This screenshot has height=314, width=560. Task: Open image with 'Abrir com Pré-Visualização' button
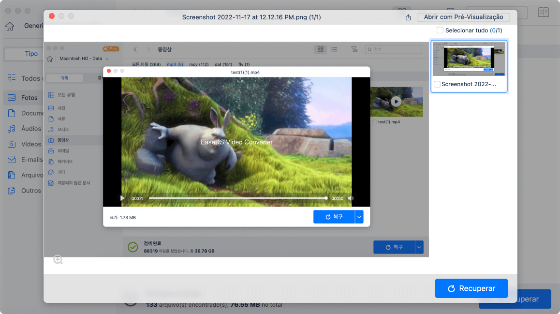(x=463, y=17)
